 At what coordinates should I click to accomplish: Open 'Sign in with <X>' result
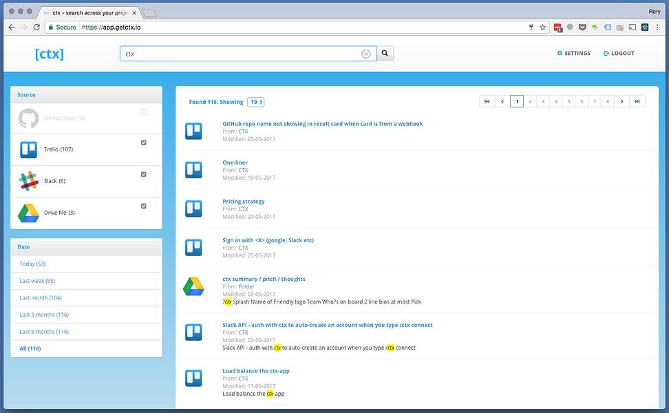tap(268, 240)
